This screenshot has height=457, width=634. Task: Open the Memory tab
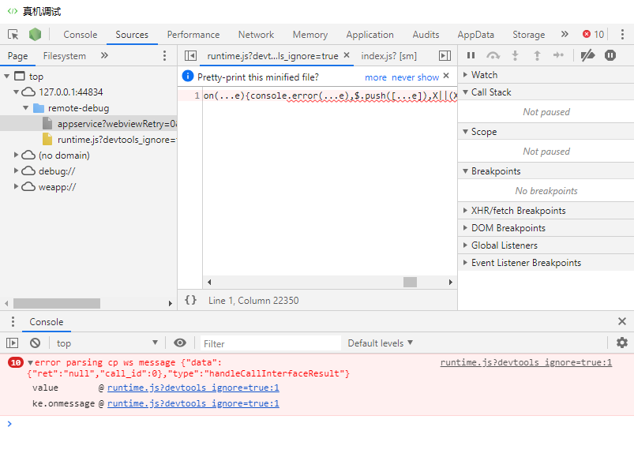pos(310,35)
